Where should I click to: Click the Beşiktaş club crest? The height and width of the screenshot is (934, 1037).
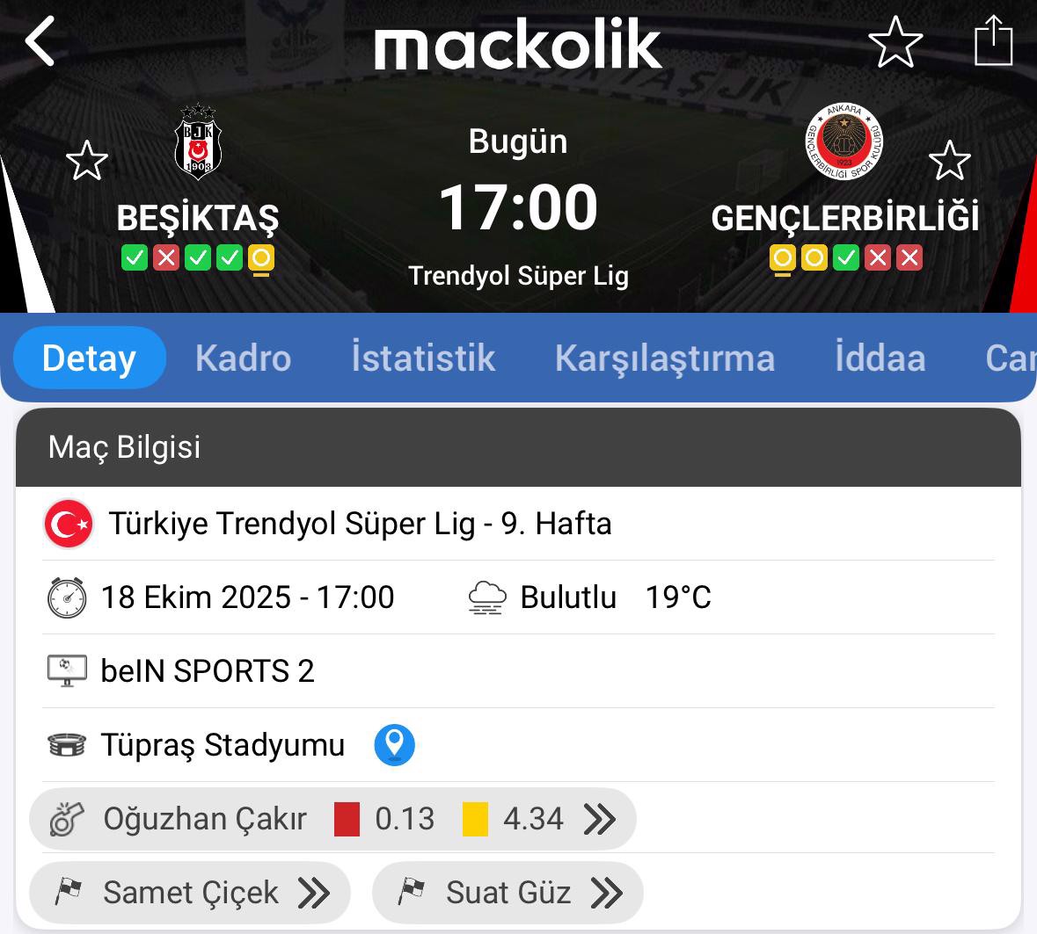tap(198, 142)
